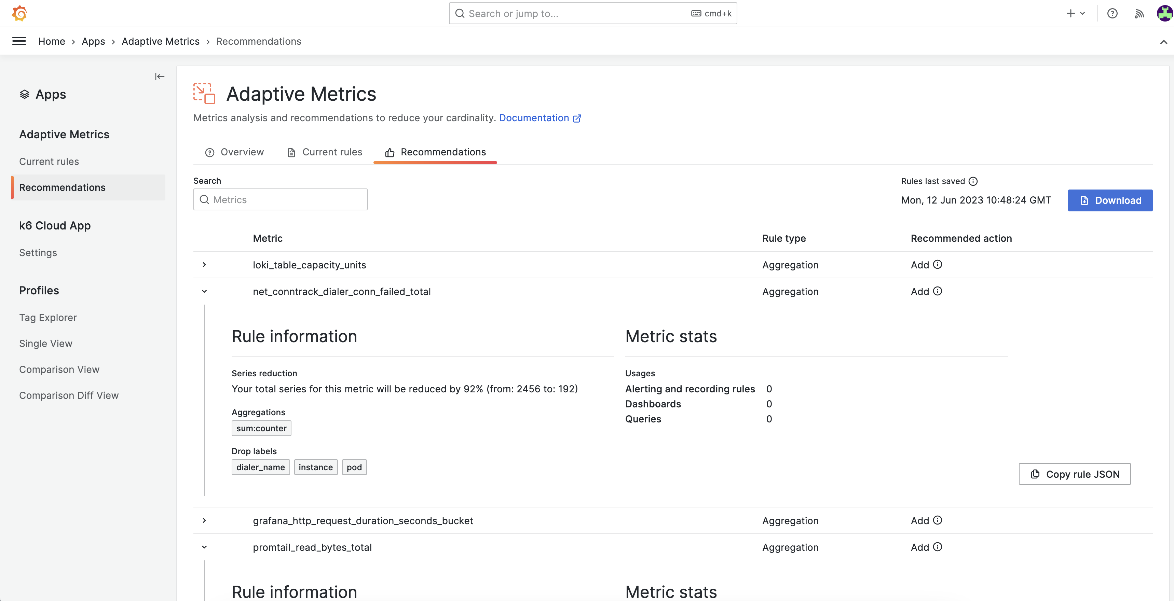Click info icon beside Rules last saved

coord(973,181)
